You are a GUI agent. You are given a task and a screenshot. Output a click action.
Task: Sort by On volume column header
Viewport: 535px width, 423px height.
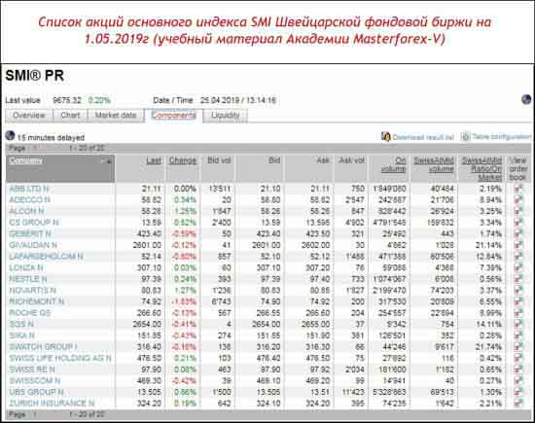click(x=393, y=164)
